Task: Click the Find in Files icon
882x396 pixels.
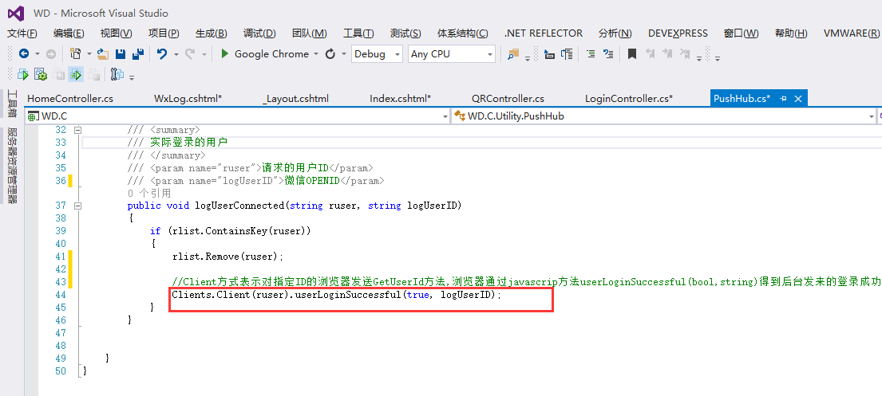Action: (513, 54)
